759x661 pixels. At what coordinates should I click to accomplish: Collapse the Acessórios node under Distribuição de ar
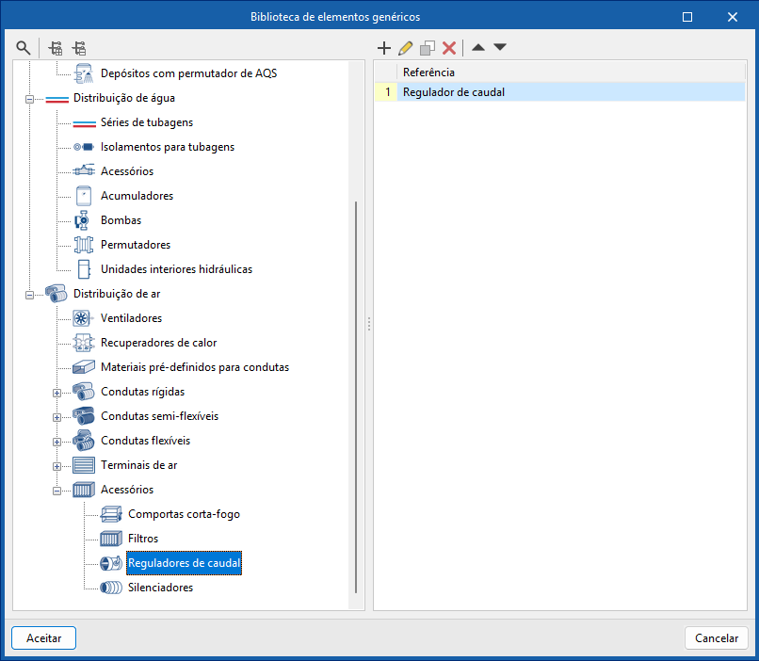[57, 491]
